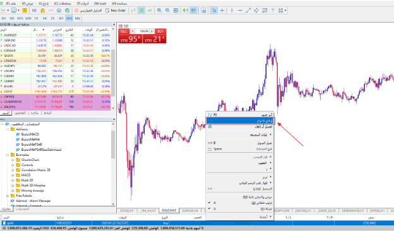Image resolution: width=394 pixels, height=231 pixels.
Task: Click the Zoom In magnifier icon
Action: [159, 11]
